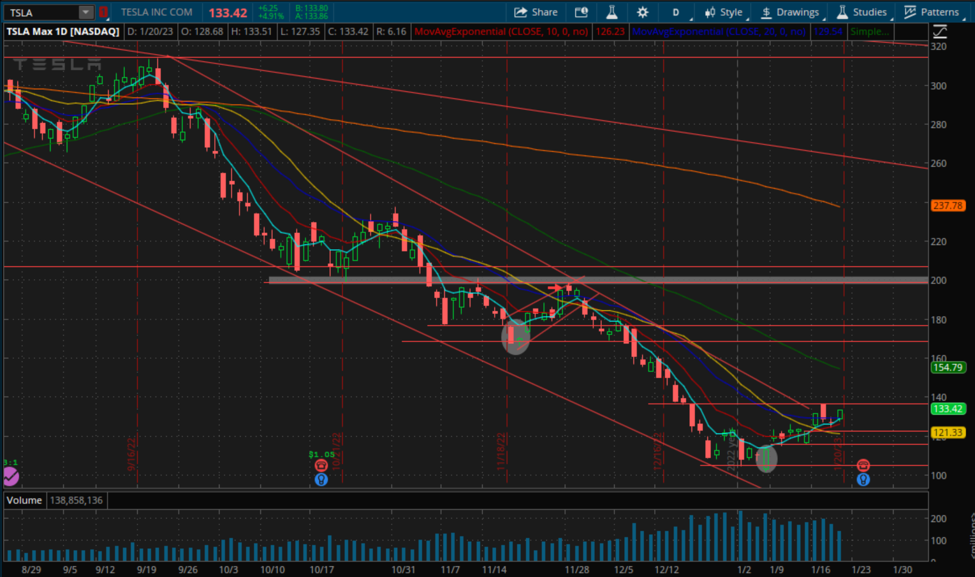This screenshot has height=577, width=975.
Task: Click the 260 level on price axis
Action: (x=939, y=164)
